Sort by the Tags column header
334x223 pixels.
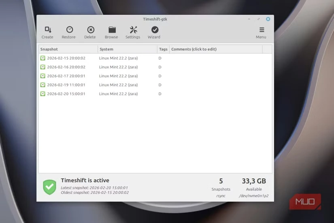163,49
